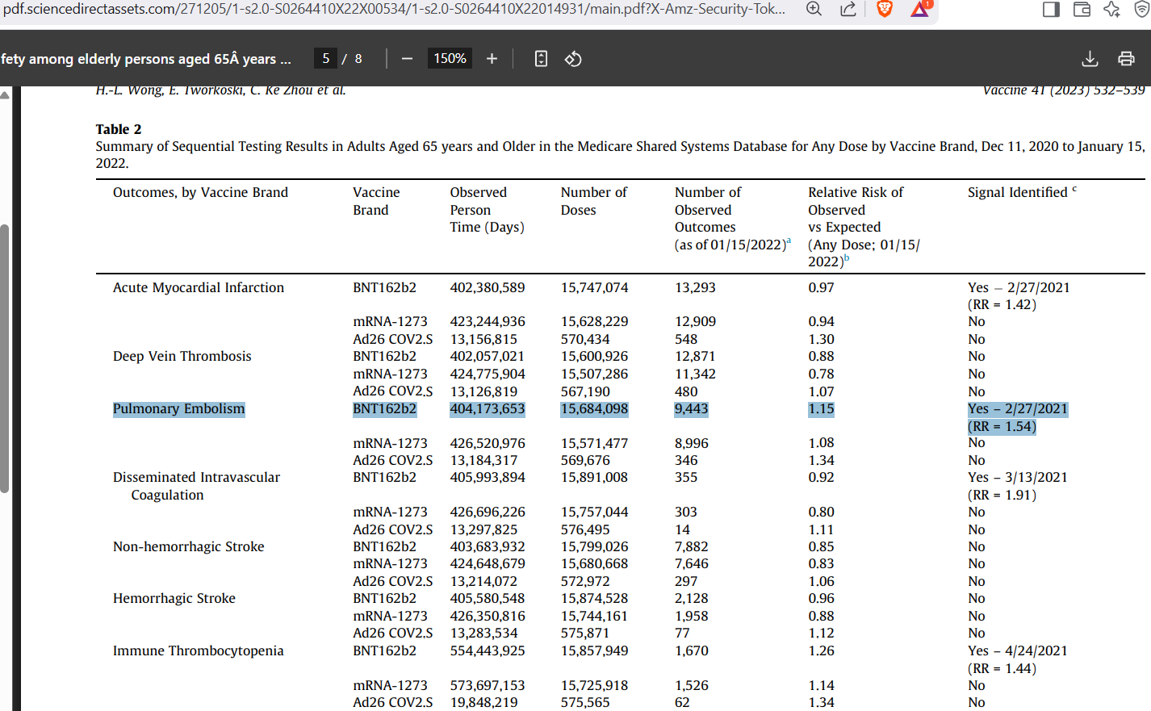Screen dimensions: 1151x711
Task: Open Brave Shields lion icon
Action: click(885, 9)
